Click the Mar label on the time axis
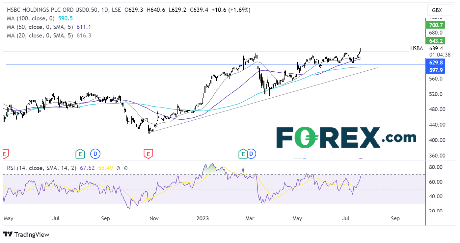Viewport: 460px width, 243px height. click(x=250, y=218)
